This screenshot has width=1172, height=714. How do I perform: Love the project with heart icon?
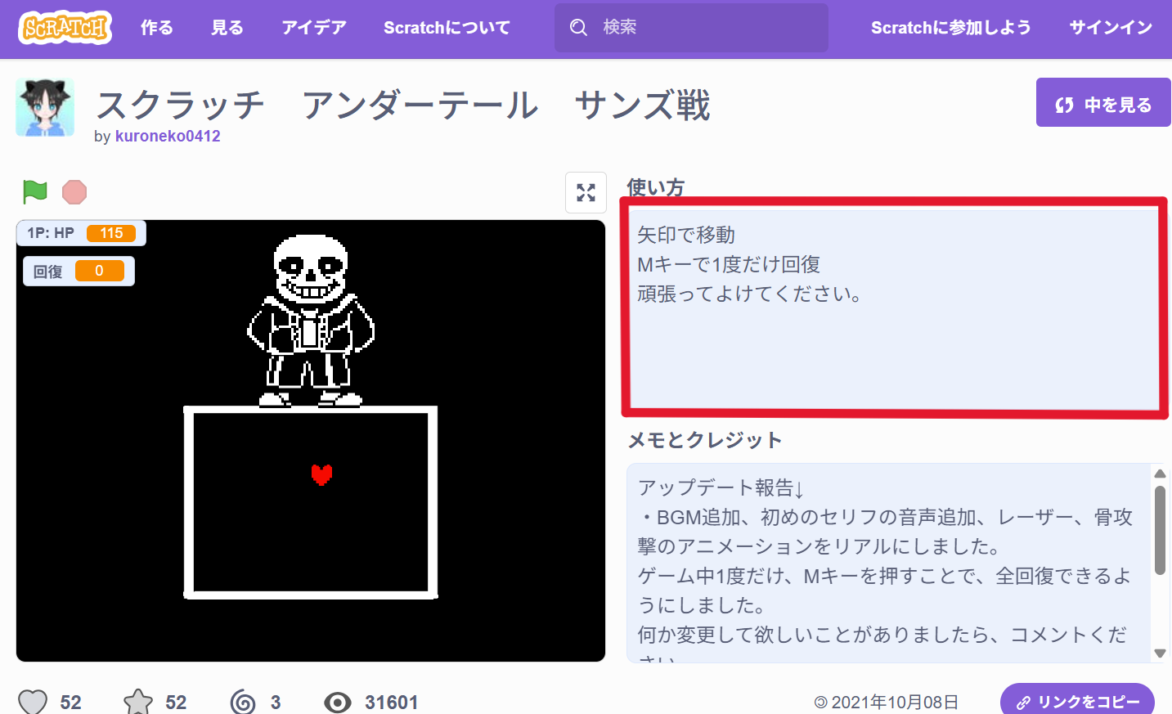click(33, 702)
